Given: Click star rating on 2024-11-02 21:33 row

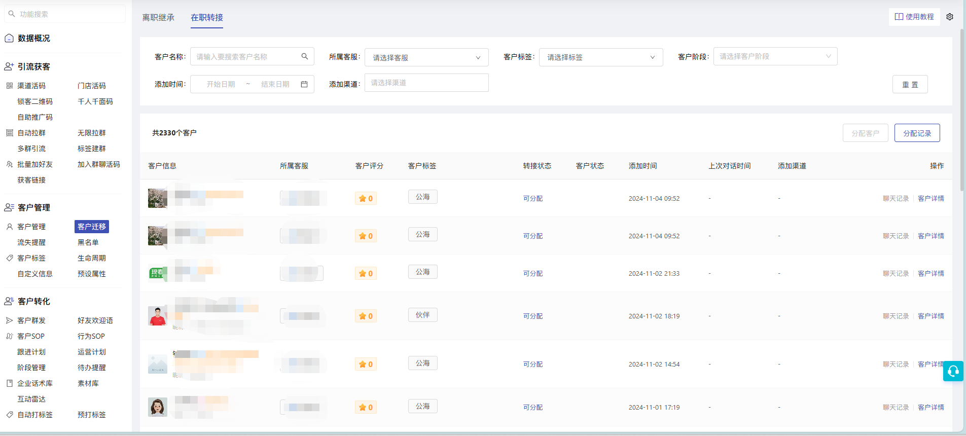Looking at the screenshot, I should [366, 273].
